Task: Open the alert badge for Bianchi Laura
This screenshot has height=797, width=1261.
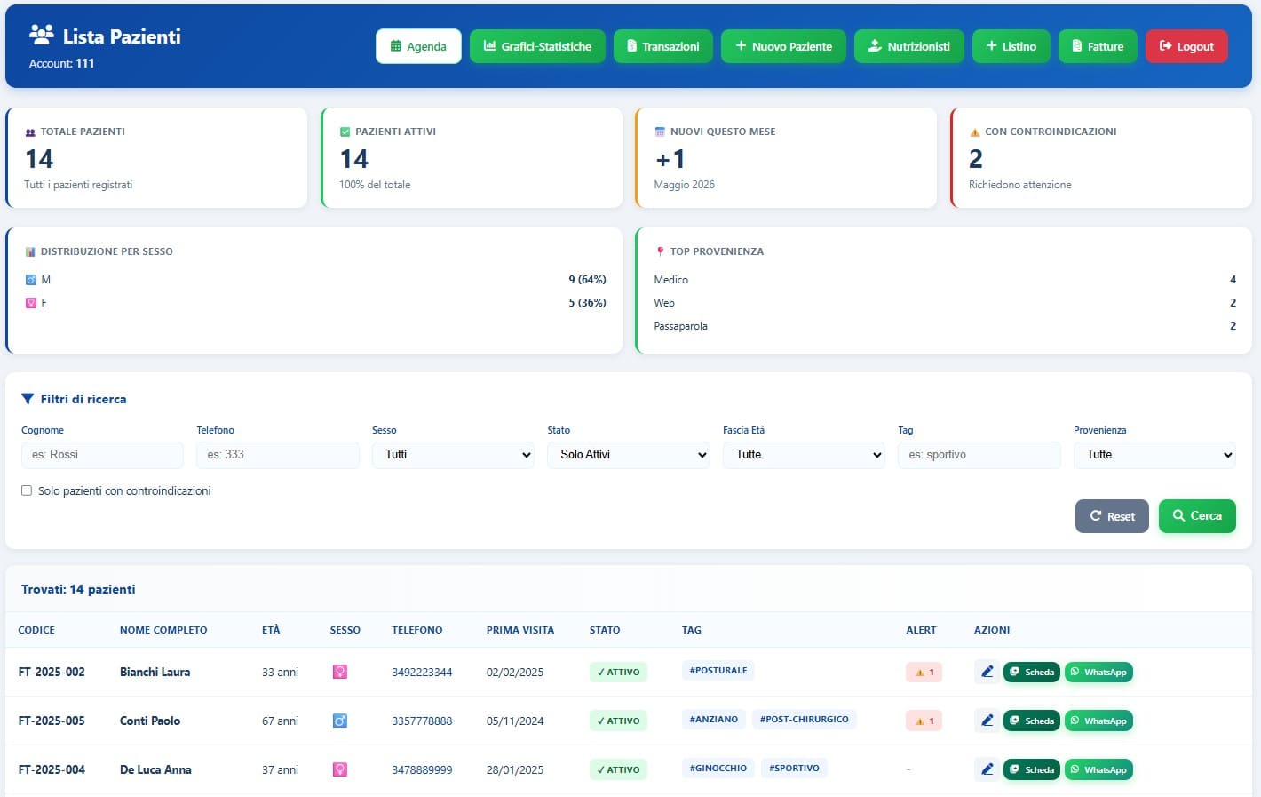Action: (924, 673)
